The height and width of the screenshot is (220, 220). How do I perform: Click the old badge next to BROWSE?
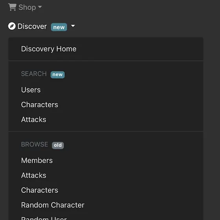tap(58, 145)
